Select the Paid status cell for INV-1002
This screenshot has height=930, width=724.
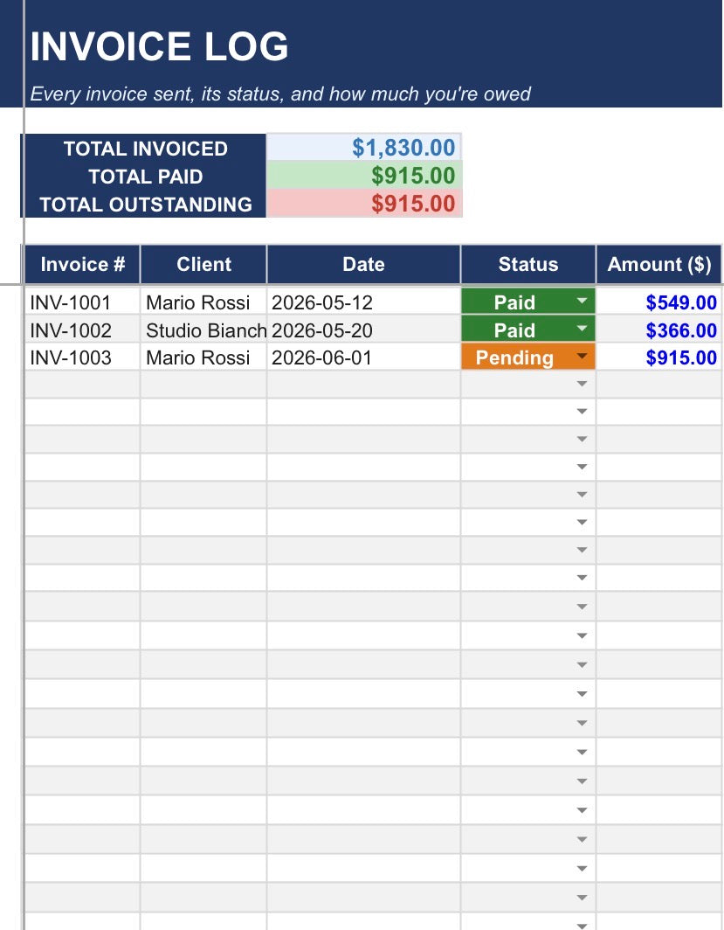[x=528, y=330]
